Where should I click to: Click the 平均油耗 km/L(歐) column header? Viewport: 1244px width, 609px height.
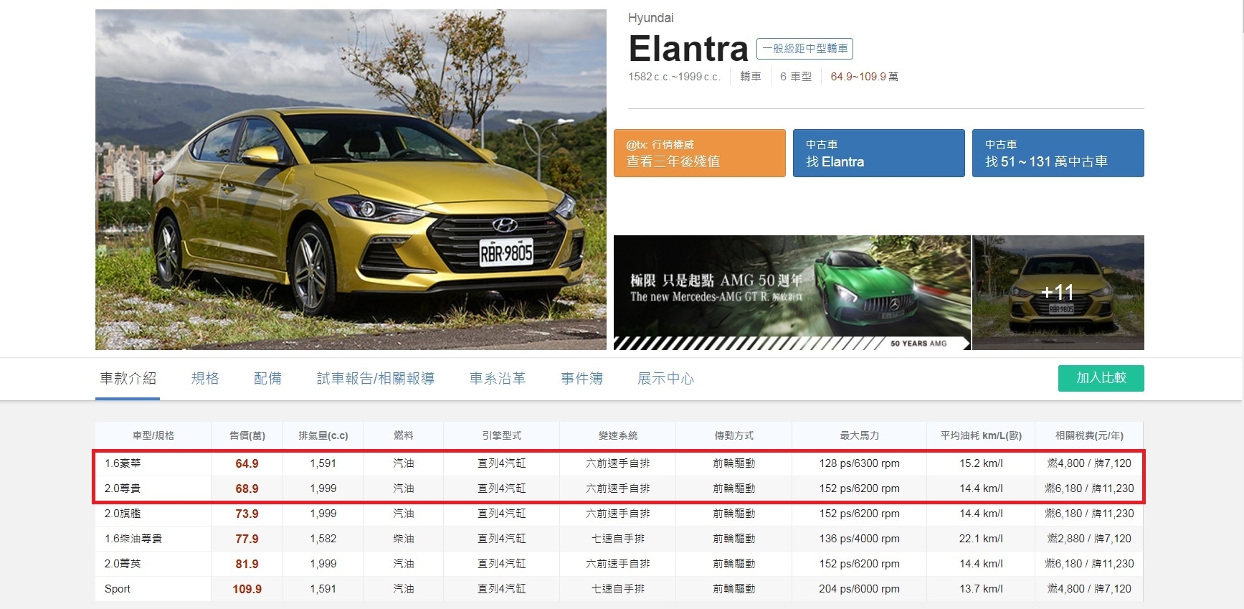pyautogui.click(x=981, y=435)
